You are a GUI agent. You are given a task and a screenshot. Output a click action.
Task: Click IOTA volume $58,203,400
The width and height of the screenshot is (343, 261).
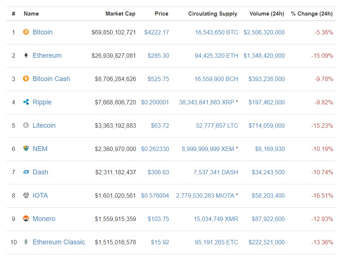(x=268, y=196)
